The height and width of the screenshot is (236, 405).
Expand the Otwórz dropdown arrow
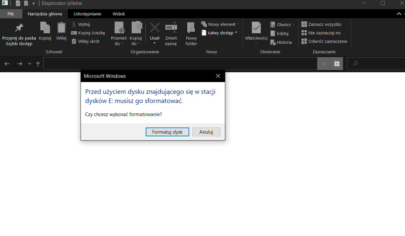pos(294,25)
